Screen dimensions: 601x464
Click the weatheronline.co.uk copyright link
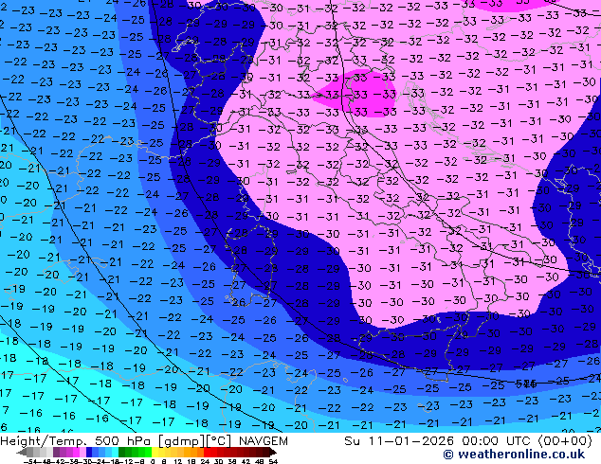pos(514,455)
